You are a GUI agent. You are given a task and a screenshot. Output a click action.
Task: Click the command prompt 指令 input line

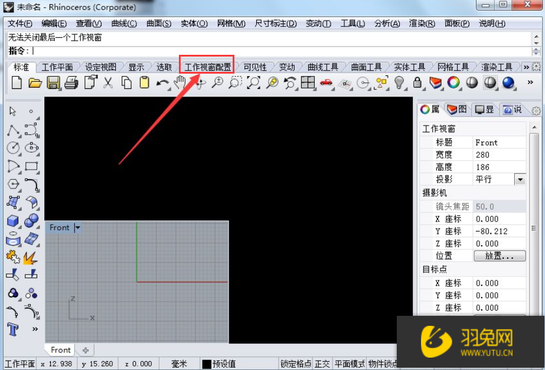pos(269,51)
